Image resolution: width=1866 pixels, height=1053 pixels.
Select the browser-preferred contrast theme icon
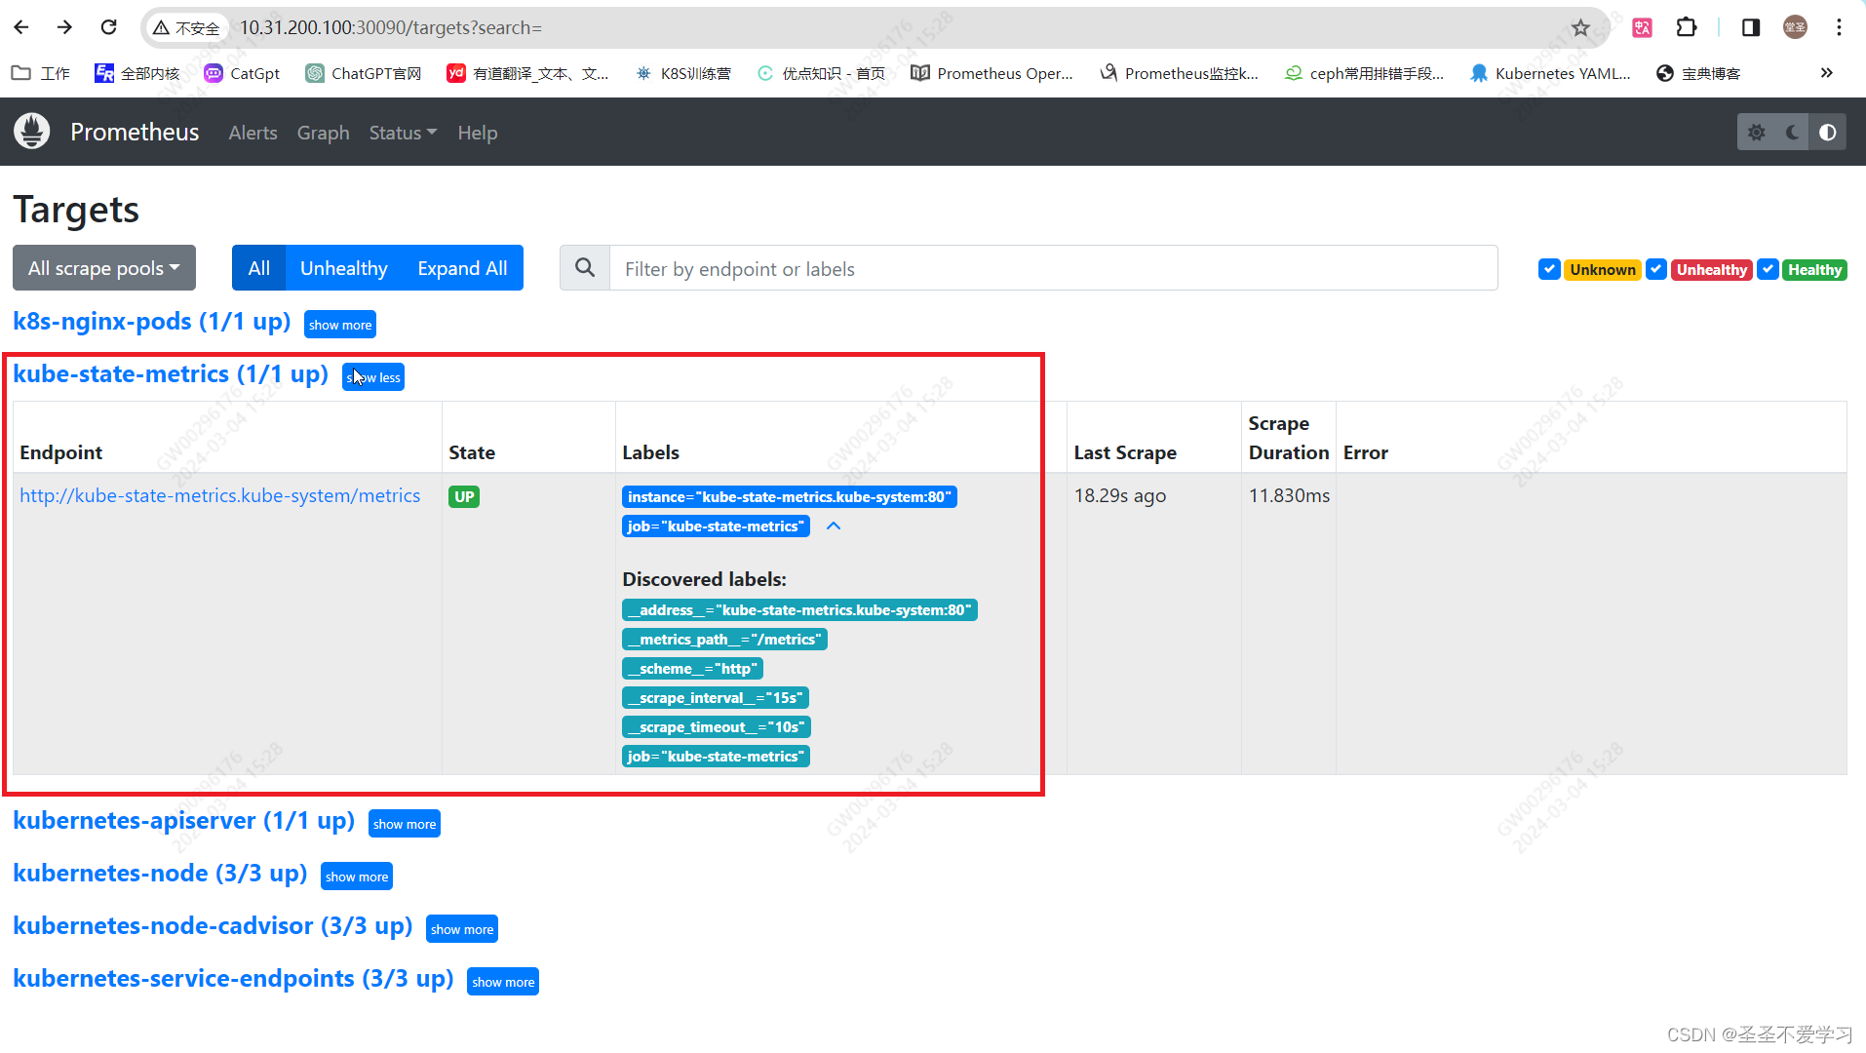(x=1828, y=132)
